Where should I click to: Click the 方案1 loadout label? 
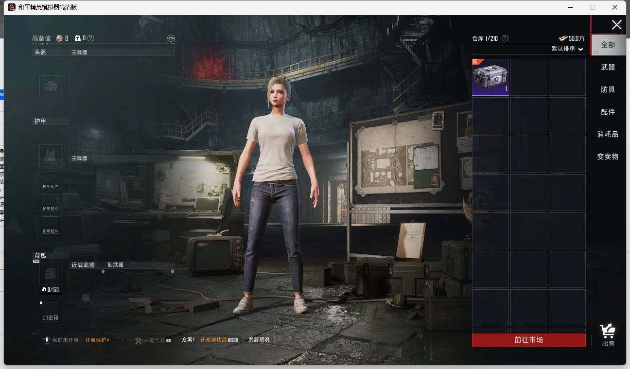pyautogui.click(x=188, y=340)
